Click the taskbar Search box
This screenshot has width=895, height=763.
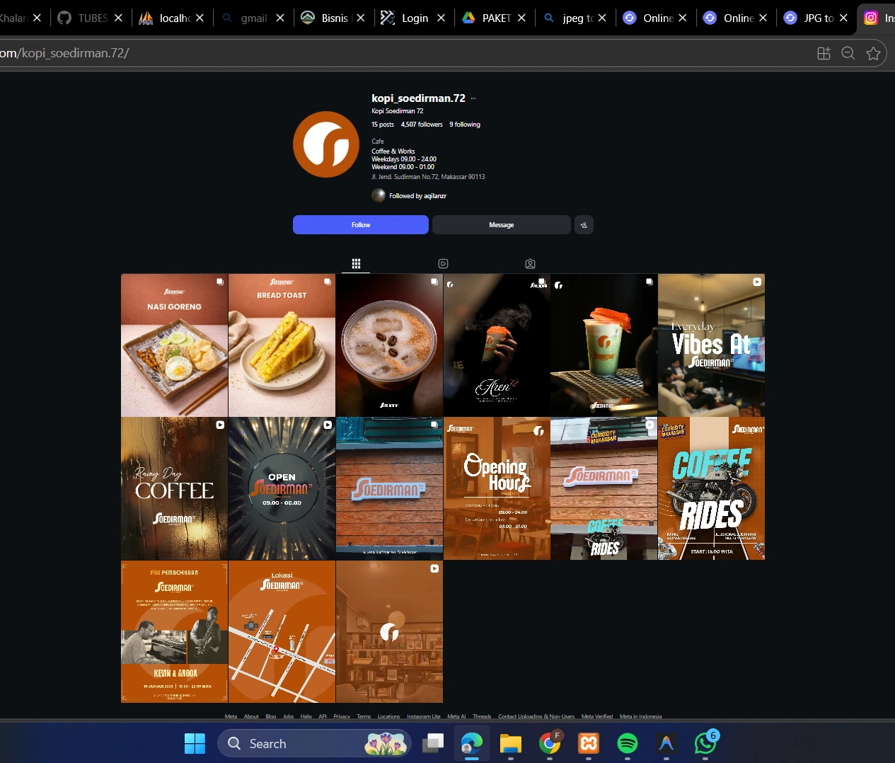tap(314, 743)
